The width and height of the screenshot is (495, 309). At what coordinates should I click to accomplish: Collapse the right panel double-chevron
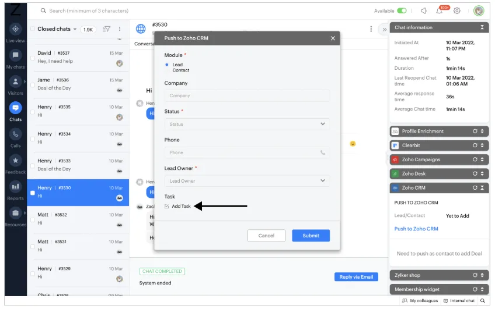384,30
